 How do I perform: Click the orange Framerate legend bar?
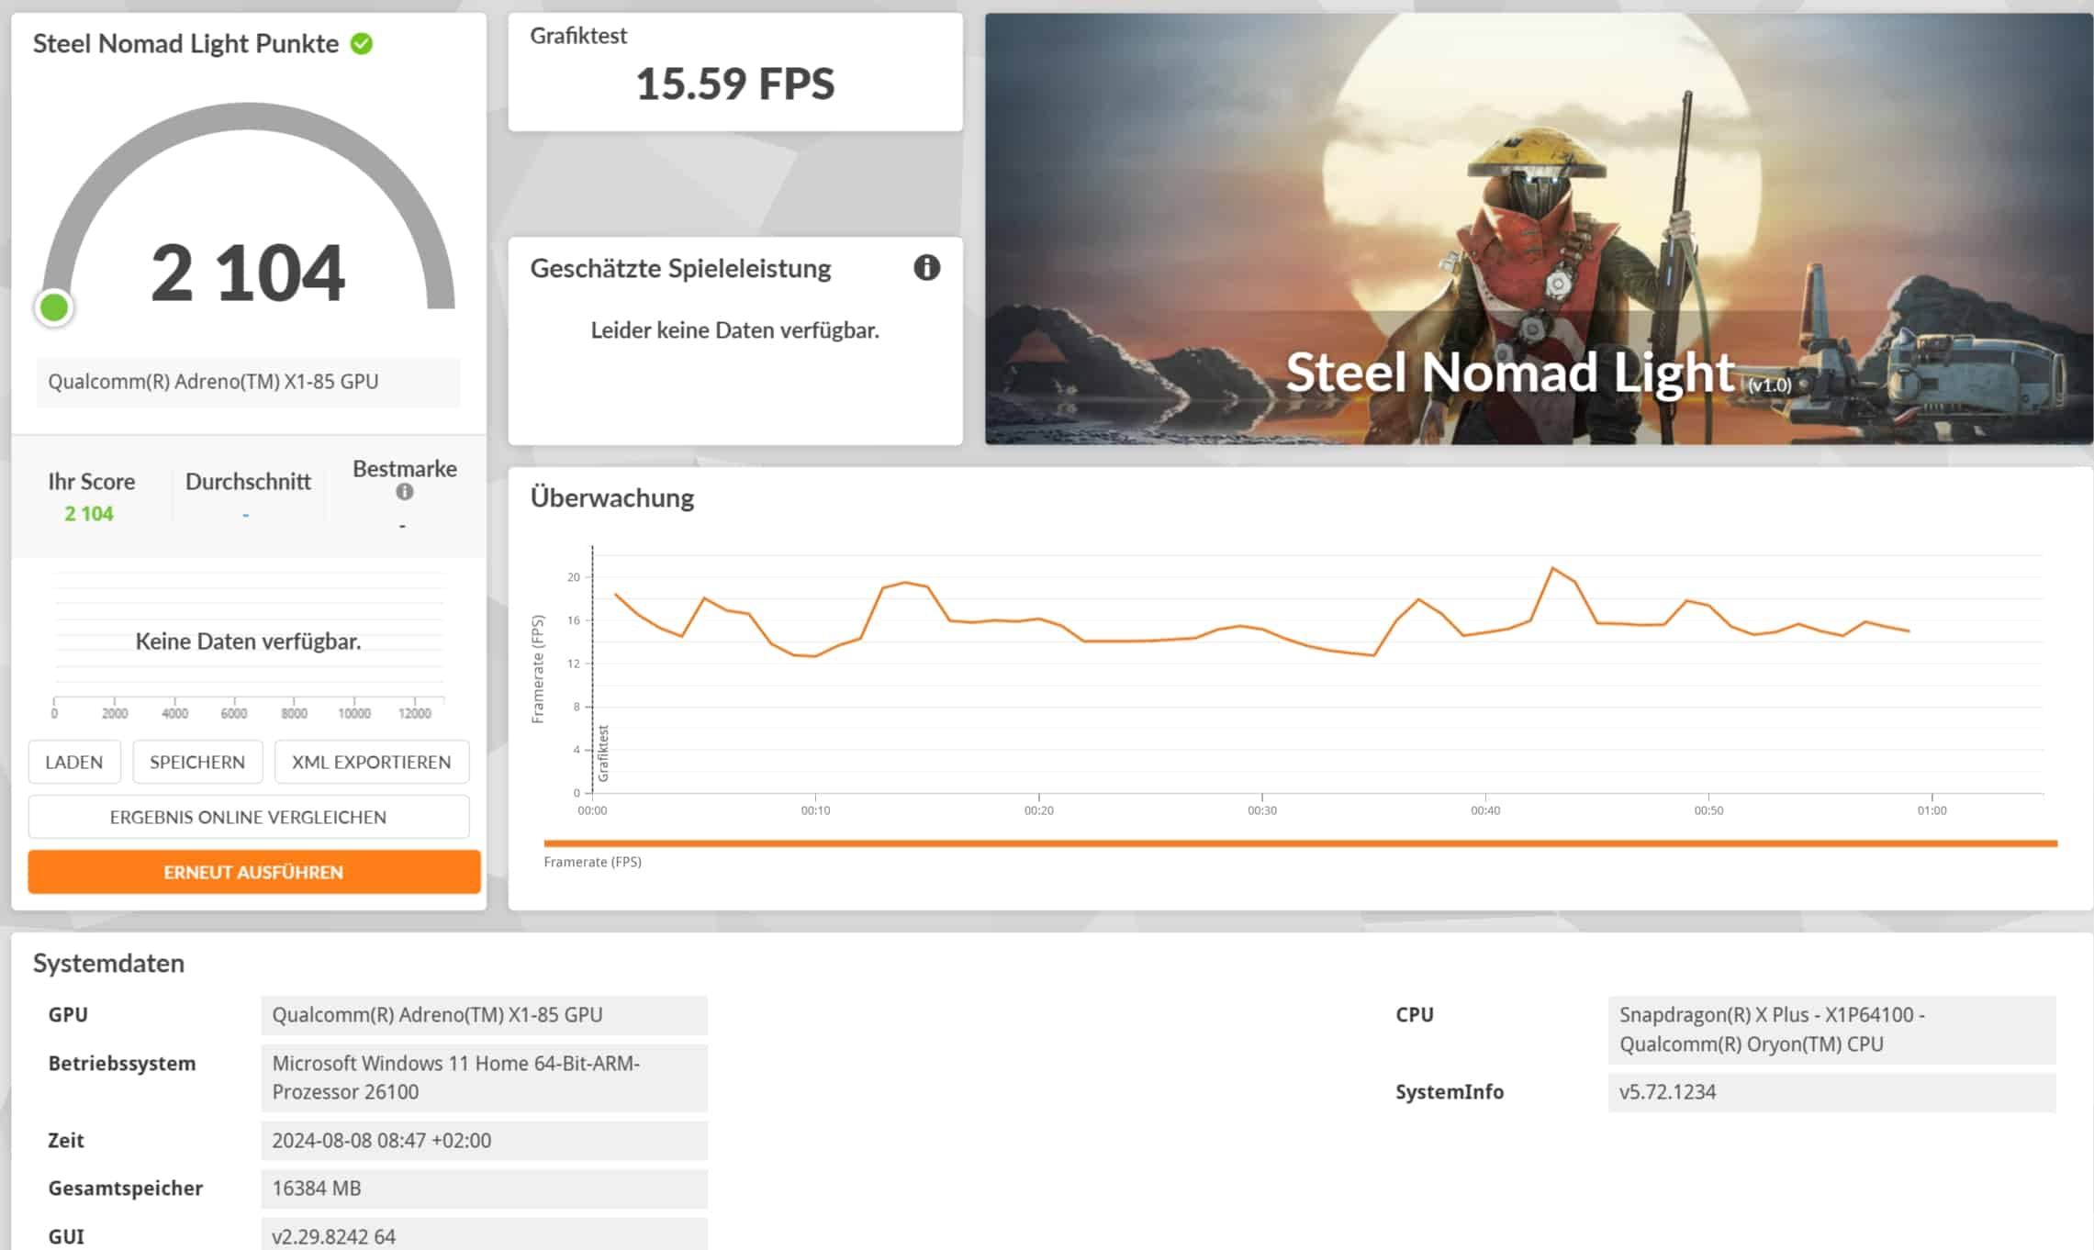[x=1299, y=843]
